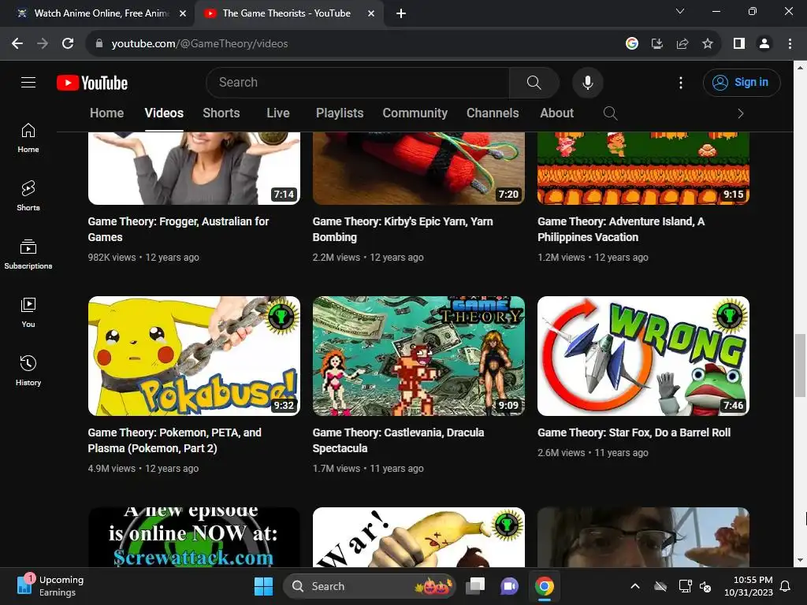Viewport: 807px width, 605px height.
Task: Share this page icon in address bar
Action: pos(682,44)
